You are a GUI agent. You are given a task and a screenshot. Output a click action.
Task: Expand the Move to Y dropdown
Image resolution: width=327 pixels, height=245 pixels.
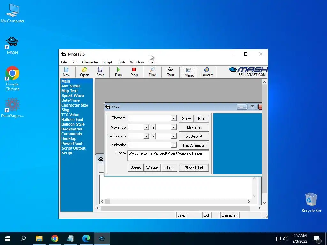tap(173, 127)
